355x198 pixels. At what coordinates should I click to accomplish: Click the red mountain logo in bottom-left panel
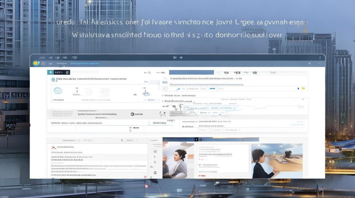(x=53, y=147)
